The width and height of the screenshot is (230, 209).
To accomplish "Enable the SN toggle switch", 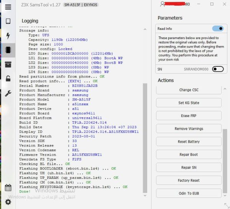I will pos(218,69).
